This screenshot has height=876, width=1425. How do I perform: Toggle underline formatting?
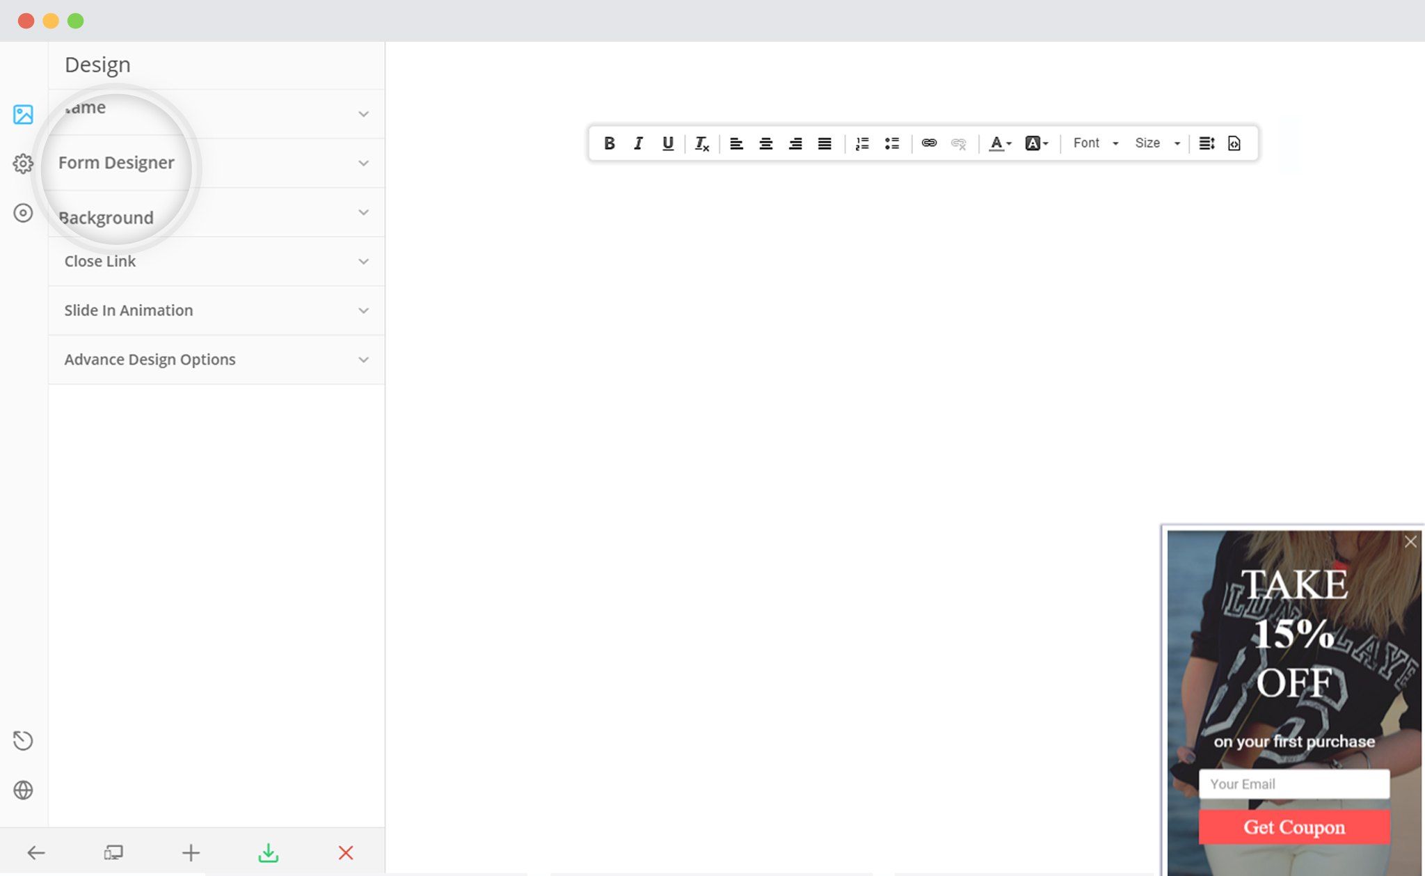coord(668,143)
